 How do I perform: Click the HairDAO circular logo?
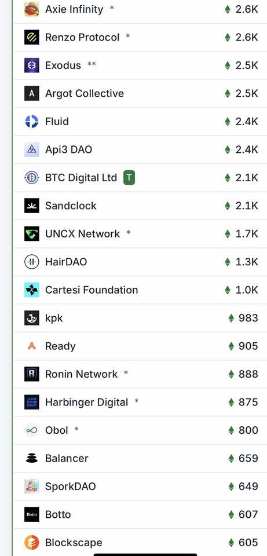tap(31, 262)
